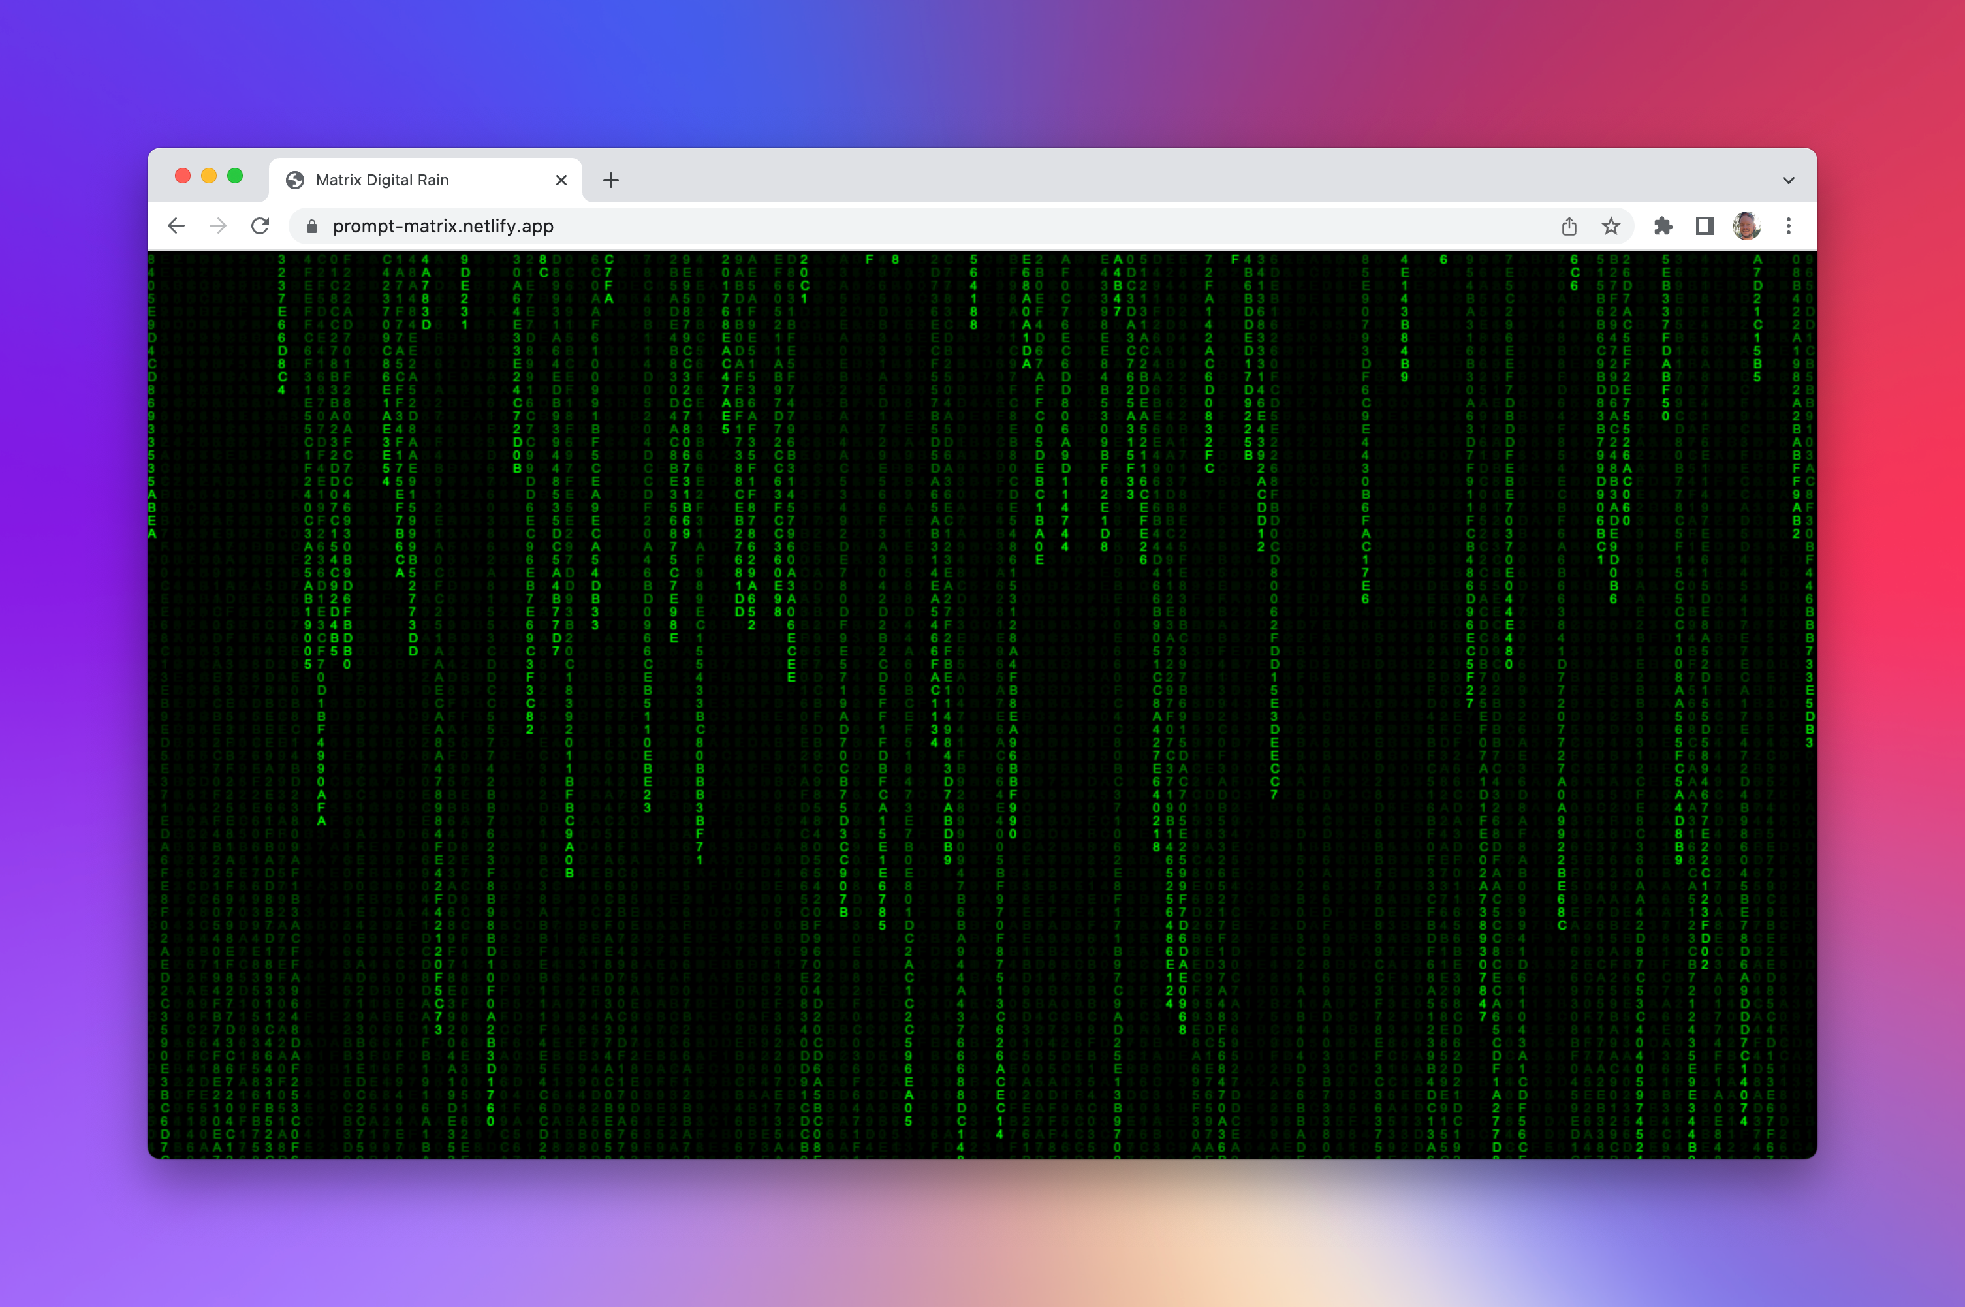This screenshot has width=1965, height=1307.
Task: Expand the tab search chevron
Action: (x=1787, y=180)
